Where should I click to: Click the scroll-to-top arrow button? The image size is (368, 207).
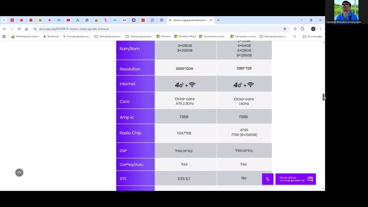coord(19,172)
